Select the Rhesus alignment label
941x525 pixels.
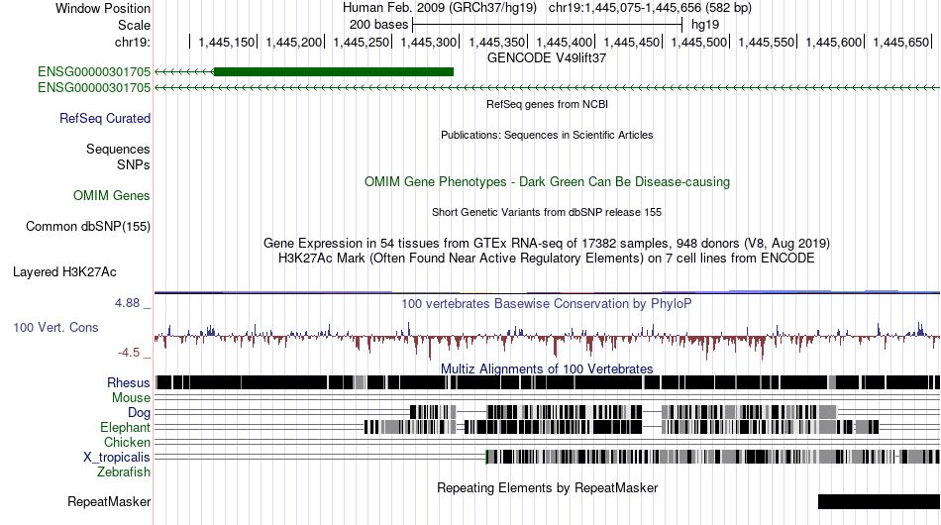coord(129,382)
